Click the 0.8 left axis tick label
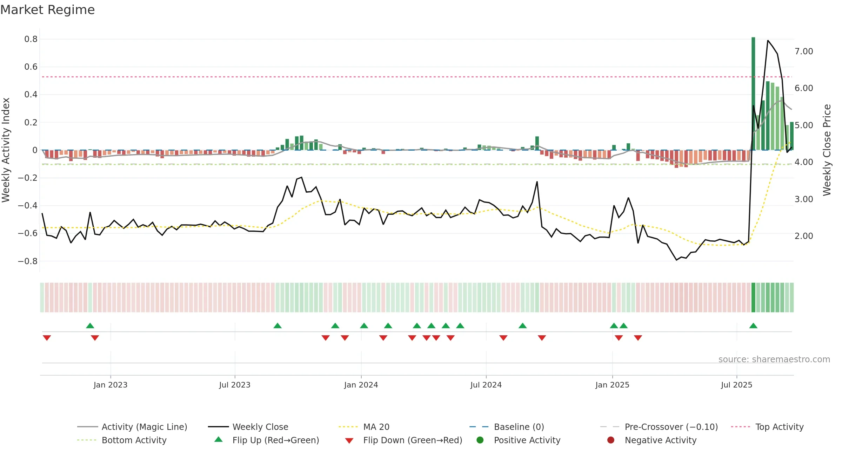The height and width of the screenshot is (473, 842). pos(31,39)
